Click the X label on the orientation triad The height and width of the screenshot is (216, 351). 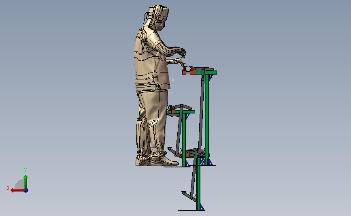click(8, 188)
